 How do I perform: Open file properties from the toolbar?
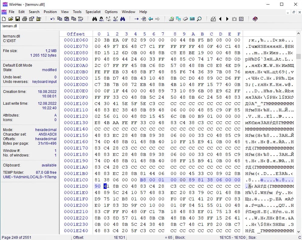coord(32,19)
